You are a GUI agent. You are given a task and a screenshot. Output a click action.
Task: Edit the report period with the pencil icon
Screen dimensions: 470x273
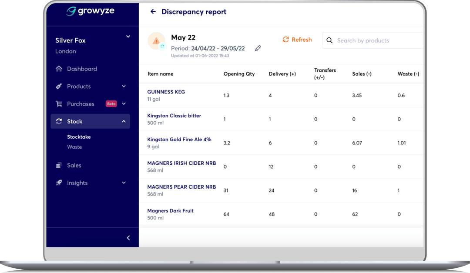click(x=258, y=48)
